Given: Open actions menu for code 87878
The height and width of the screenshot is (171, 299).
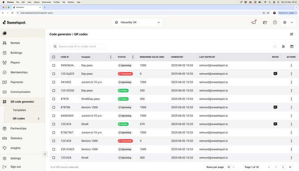Looking at the screenshot, I should (x=291, y=99).
